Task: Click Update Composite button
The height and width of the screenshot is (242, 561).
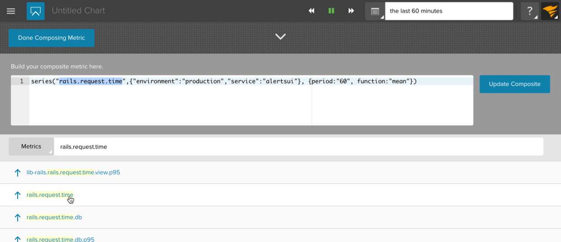Action: [514, 84]
